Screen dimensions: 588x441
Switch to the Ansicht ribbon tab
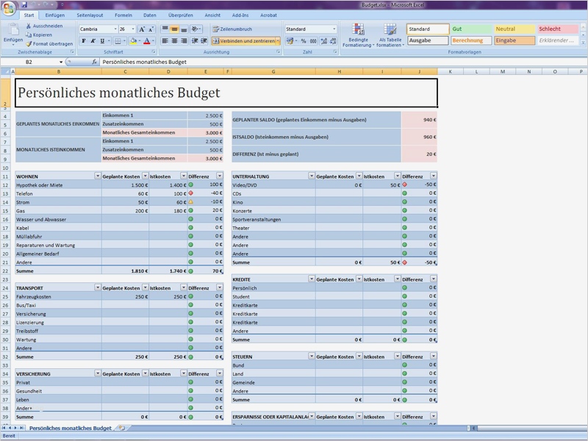(x=212, y=15)
